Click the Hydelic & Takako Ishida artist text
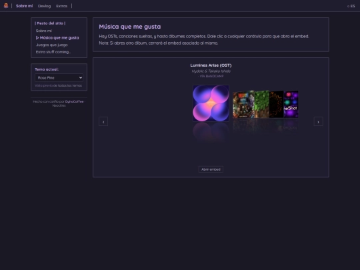Image resolution: width=360 pixels, height=270 pixels. 211,71
